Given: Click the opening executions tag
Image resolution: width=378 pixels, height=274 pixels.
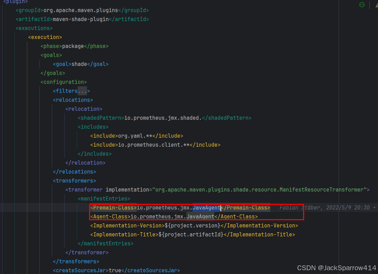Looking at the screenshot, I should click(34, 28).
